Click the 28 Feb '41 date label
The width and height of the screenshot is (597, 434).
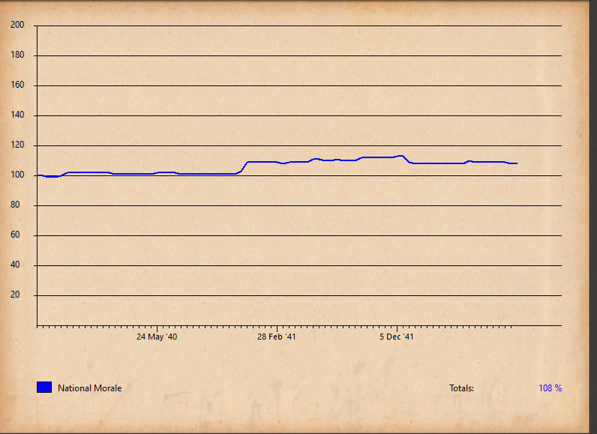click(277, 337)
